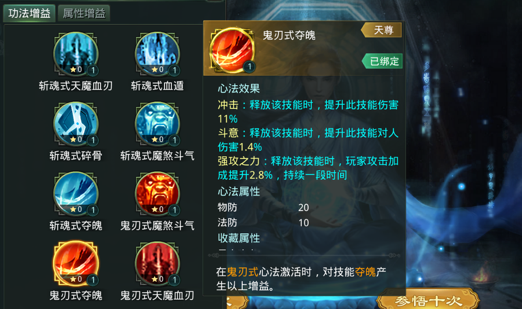Select the 斩魂式血遁 skill icon
The height and width of the screenshot is (309, 522).
pos(157,54)
